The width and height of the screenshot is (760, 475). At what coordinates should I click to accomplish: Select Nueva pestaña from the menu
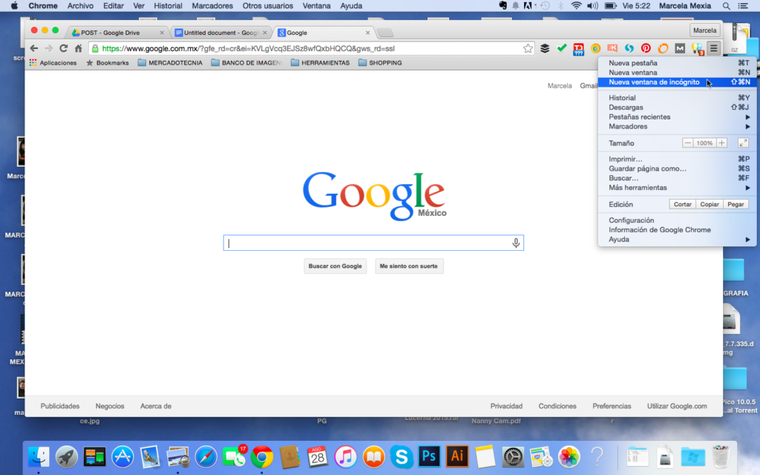(677, 63)
